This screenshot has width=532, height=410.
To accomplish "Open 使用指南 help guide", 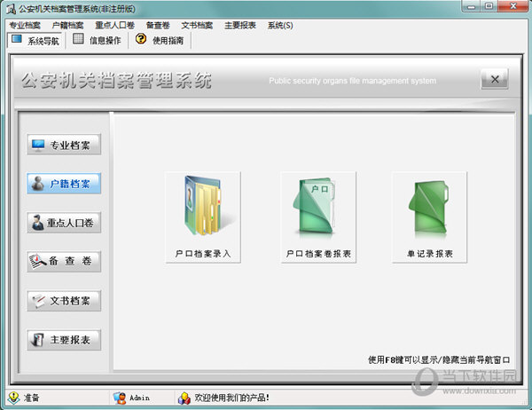I will (x=160, y=41).
